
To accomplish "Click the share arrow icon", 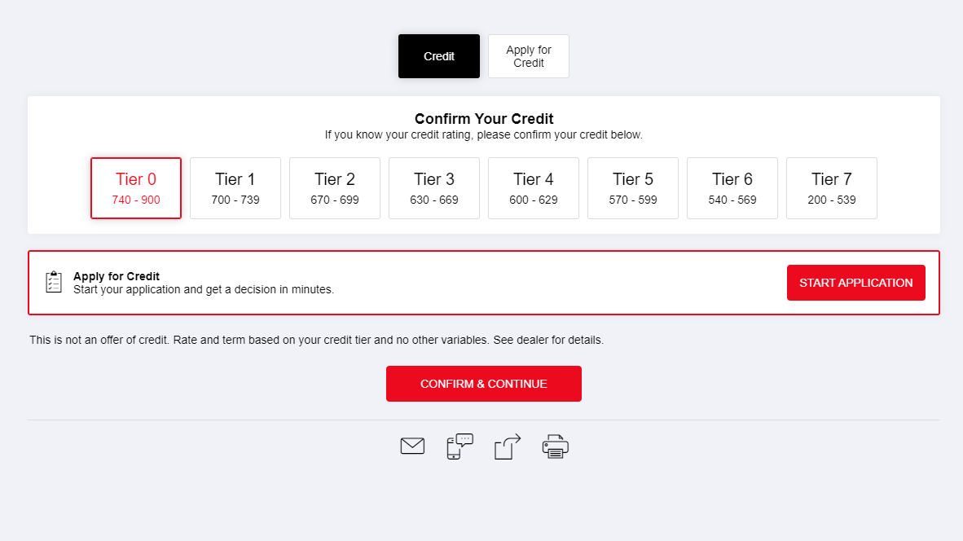I will (508, 446).
